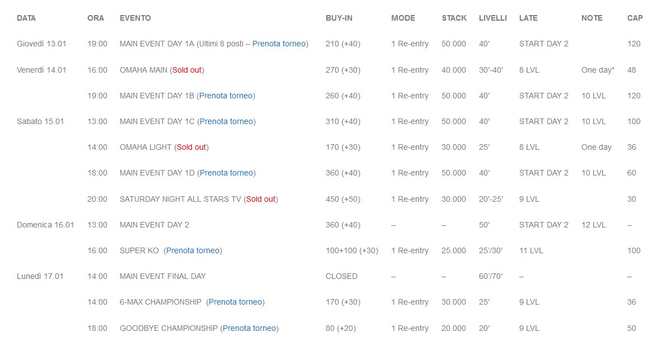Select Sold out on Saturday Night All Stars TV
Image resolution: width=653 pixels, height=346 pixels.
(261, 199)
